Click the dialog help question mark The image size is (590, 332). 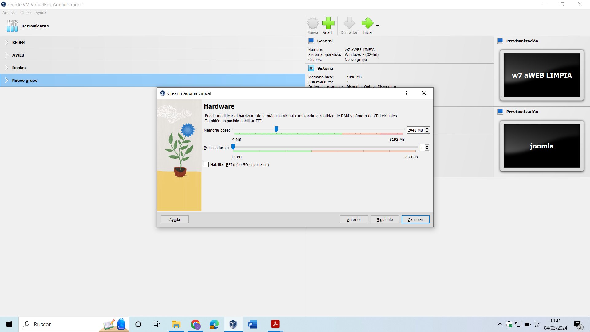406,93
